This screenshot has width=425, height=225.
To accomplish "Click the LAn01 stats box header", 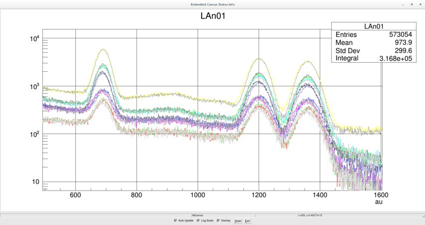I will click(x=374, y=26).
